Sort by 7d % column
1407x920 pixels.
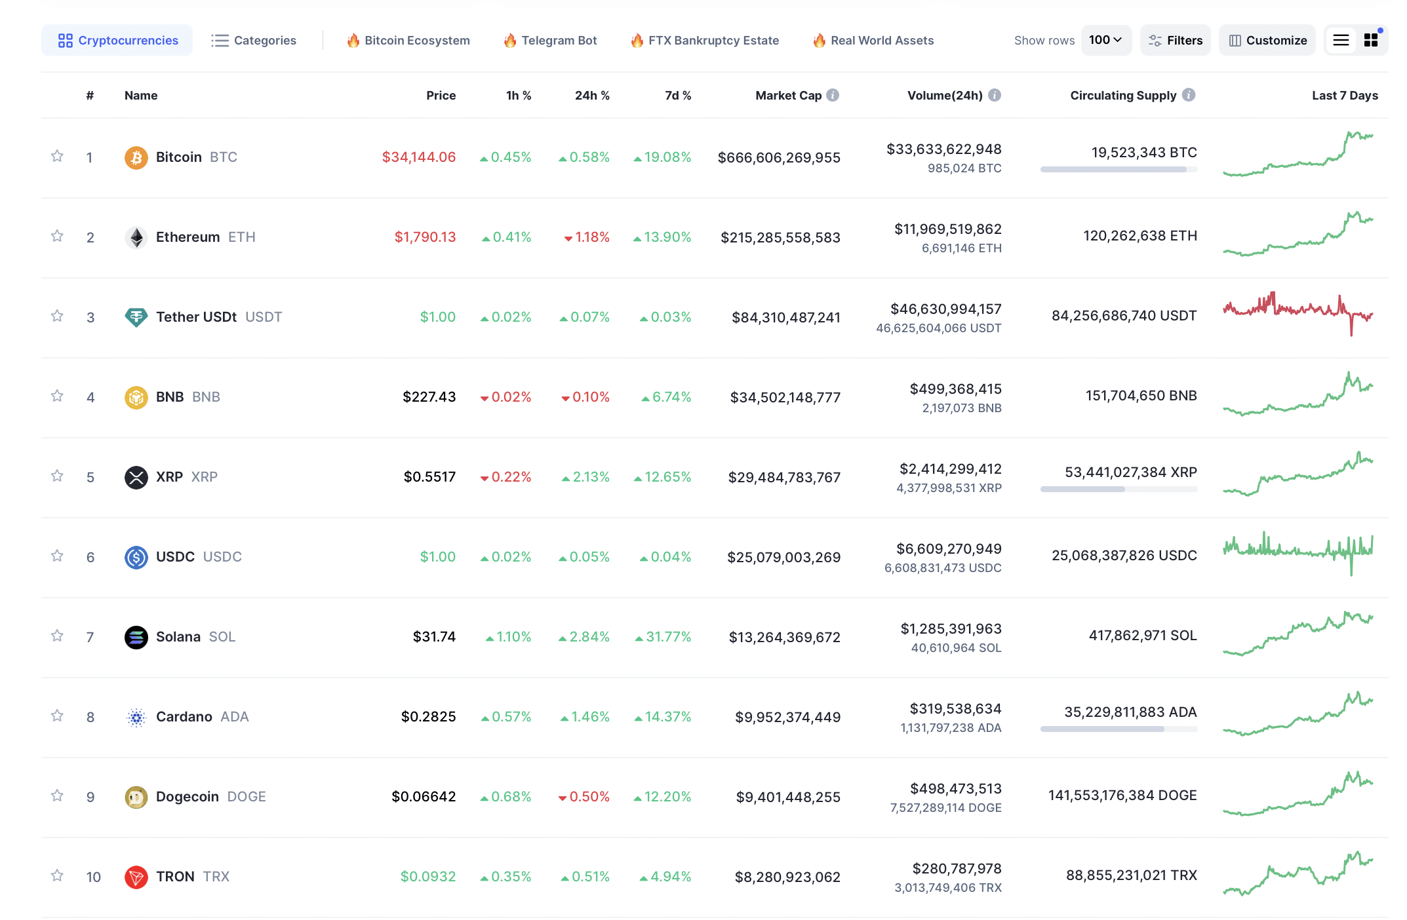pos(678,96)
